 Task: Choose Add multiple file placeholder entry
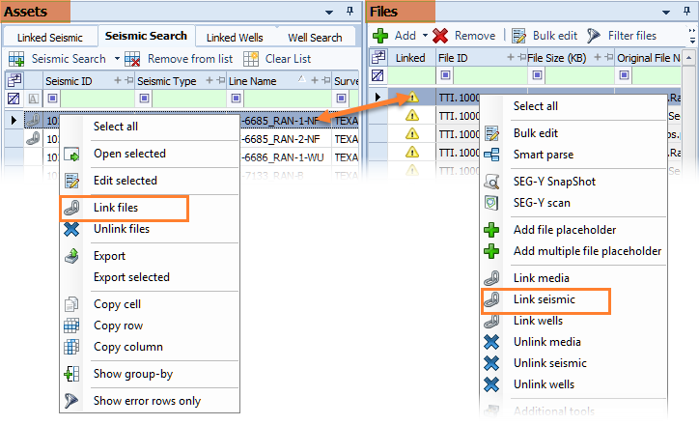pos(588,251)
